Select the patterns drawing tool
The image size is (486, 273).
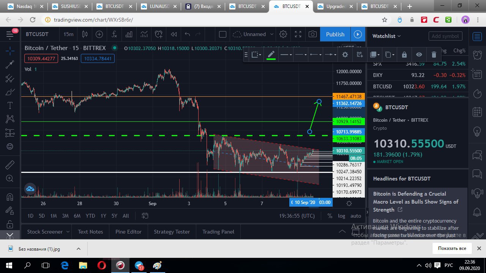coord(10,119)
